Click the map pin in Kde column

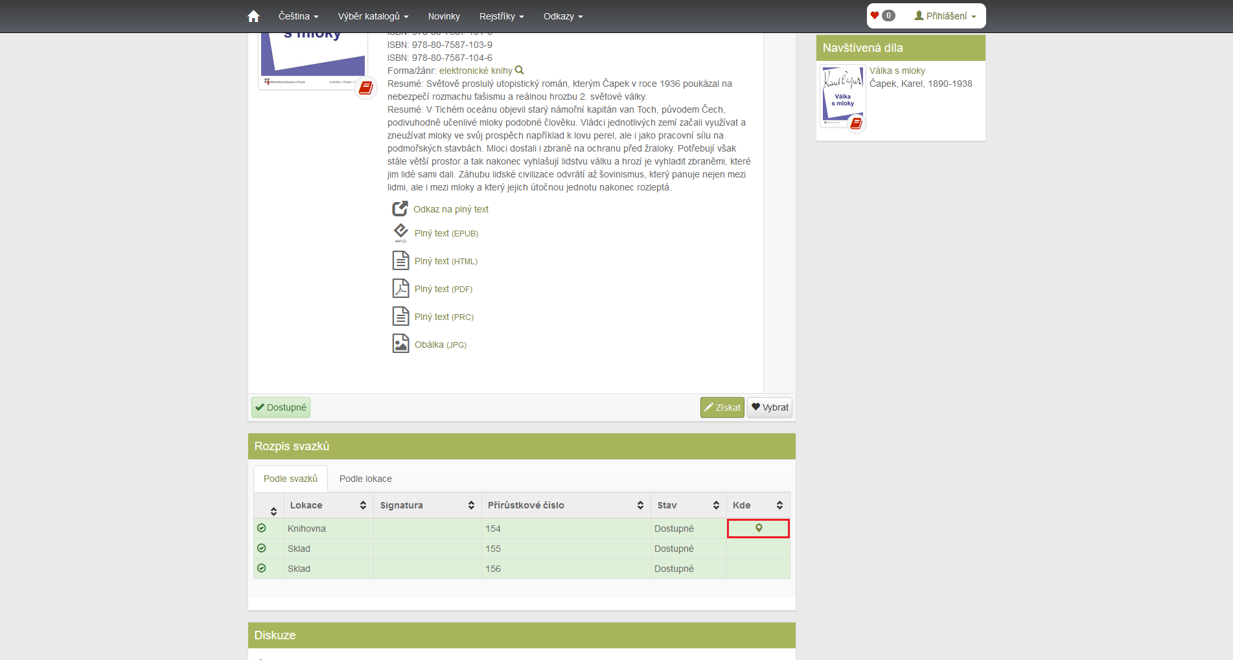(x=759, y=529)
